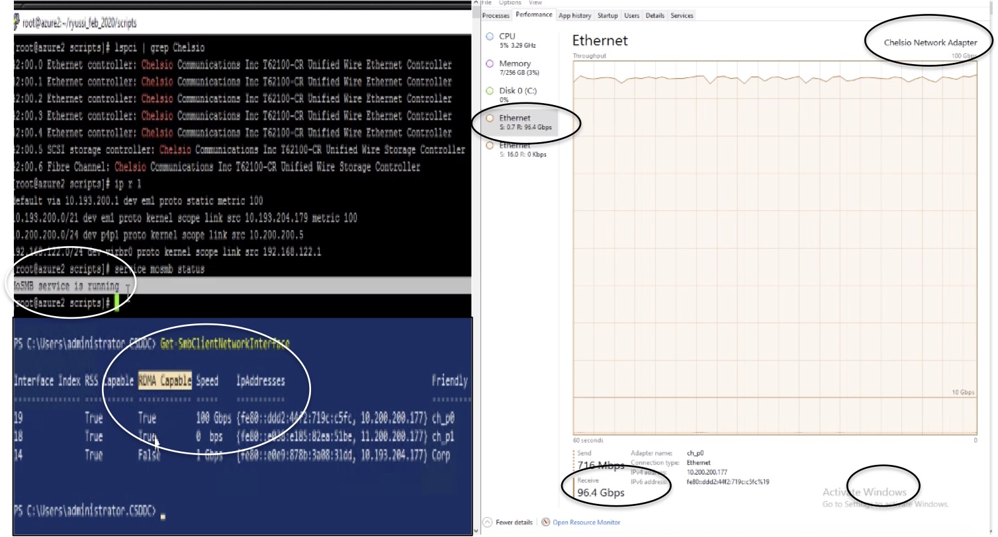Select the Performance tab
Screen dimensions: 998x537
tap(534, 15)
